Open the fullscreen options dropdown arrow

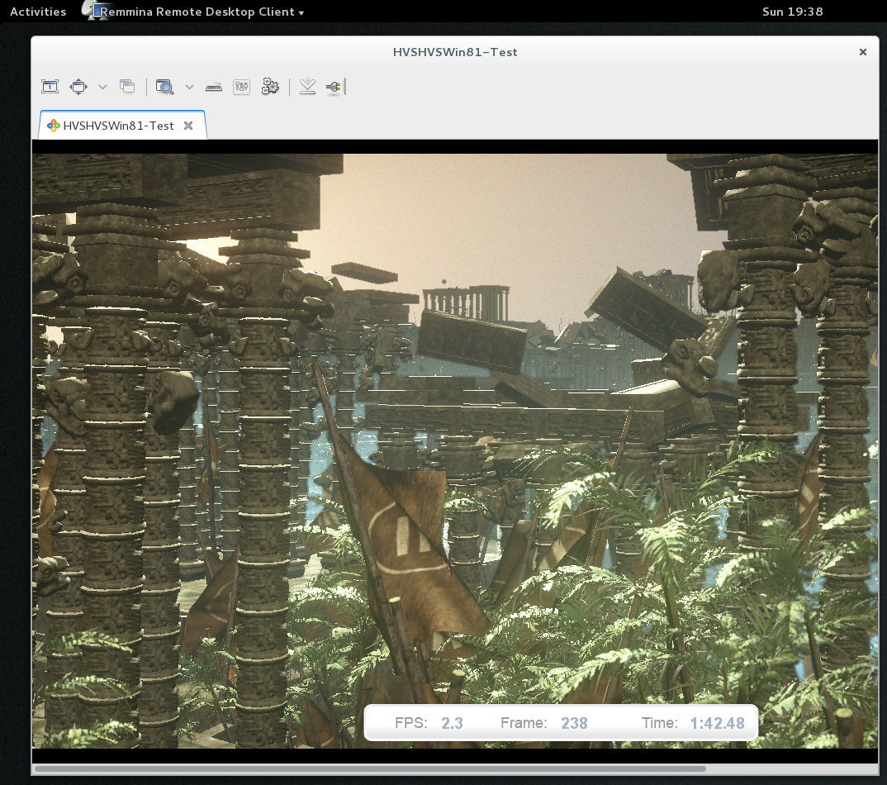[x=102, y=87]
